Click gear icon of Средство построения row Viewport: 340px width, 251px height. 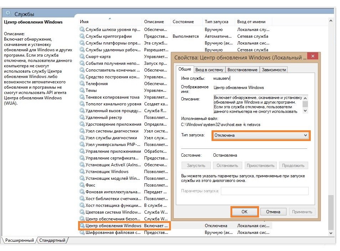point(82,77)
